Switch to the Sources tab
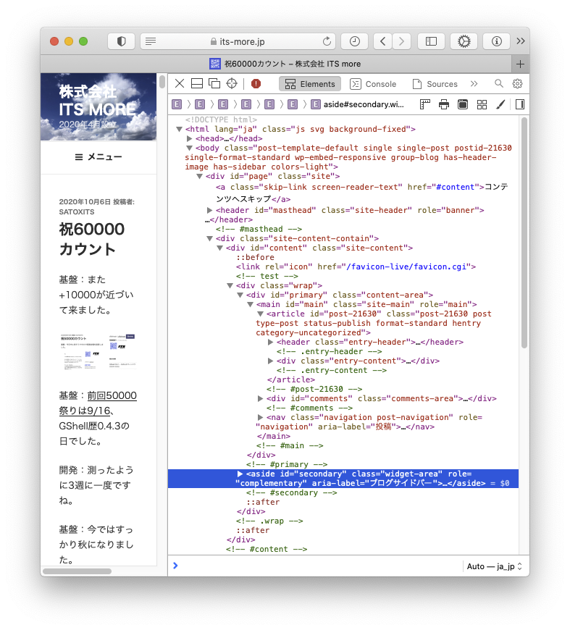 click(435, 84)
